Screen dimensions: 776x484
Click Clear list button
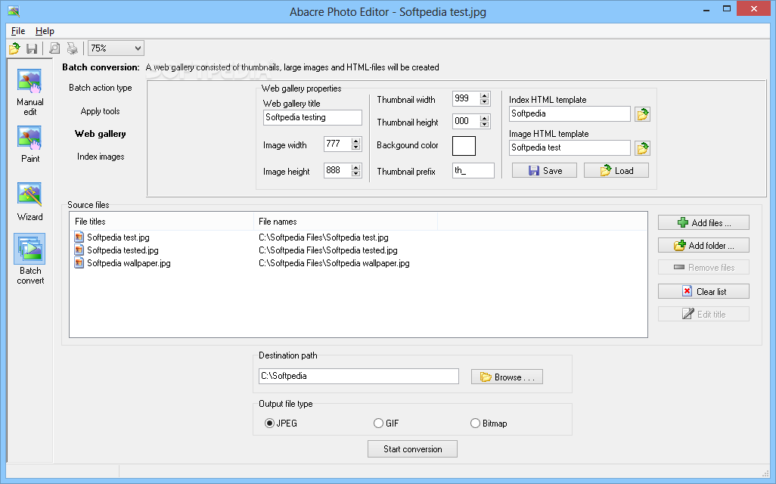pyautogui.click(x=703, y=291)
